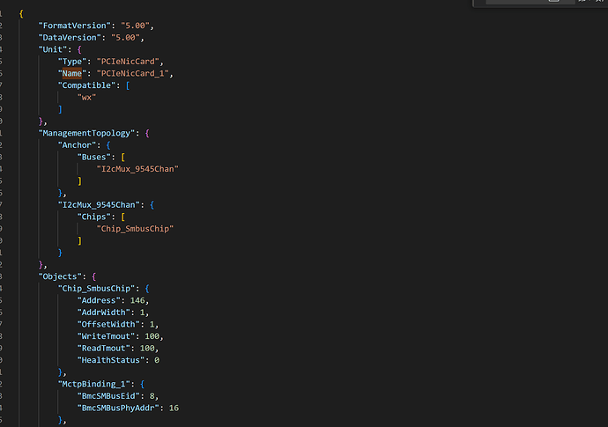Click the "DataVersion" key

click(x=69, y=38)
